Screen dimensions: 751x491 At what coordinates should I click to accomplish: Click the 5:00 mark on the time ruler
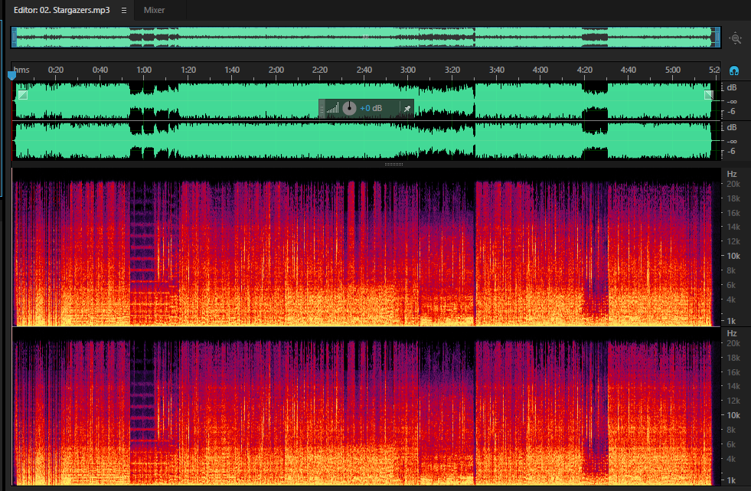[x=672, y=70]
